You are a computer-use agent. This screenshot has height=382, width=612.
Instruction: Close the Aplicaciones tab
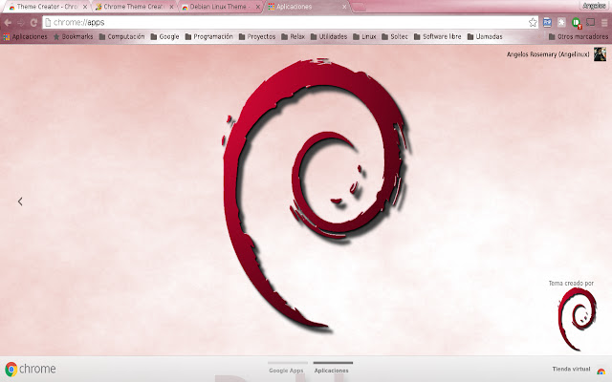pyautogui.click(x=344, y=7)
